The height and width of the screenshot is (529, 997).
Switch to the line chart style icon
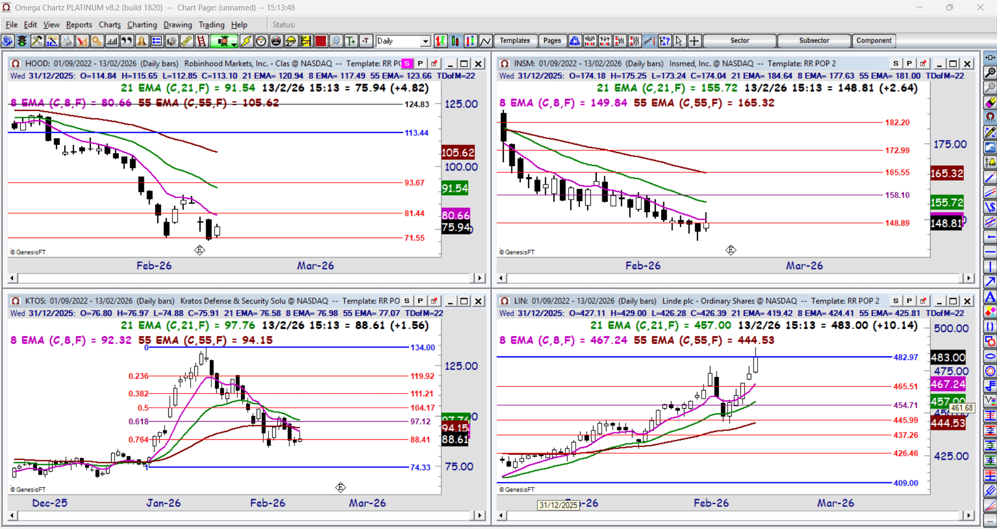[486, 41]
